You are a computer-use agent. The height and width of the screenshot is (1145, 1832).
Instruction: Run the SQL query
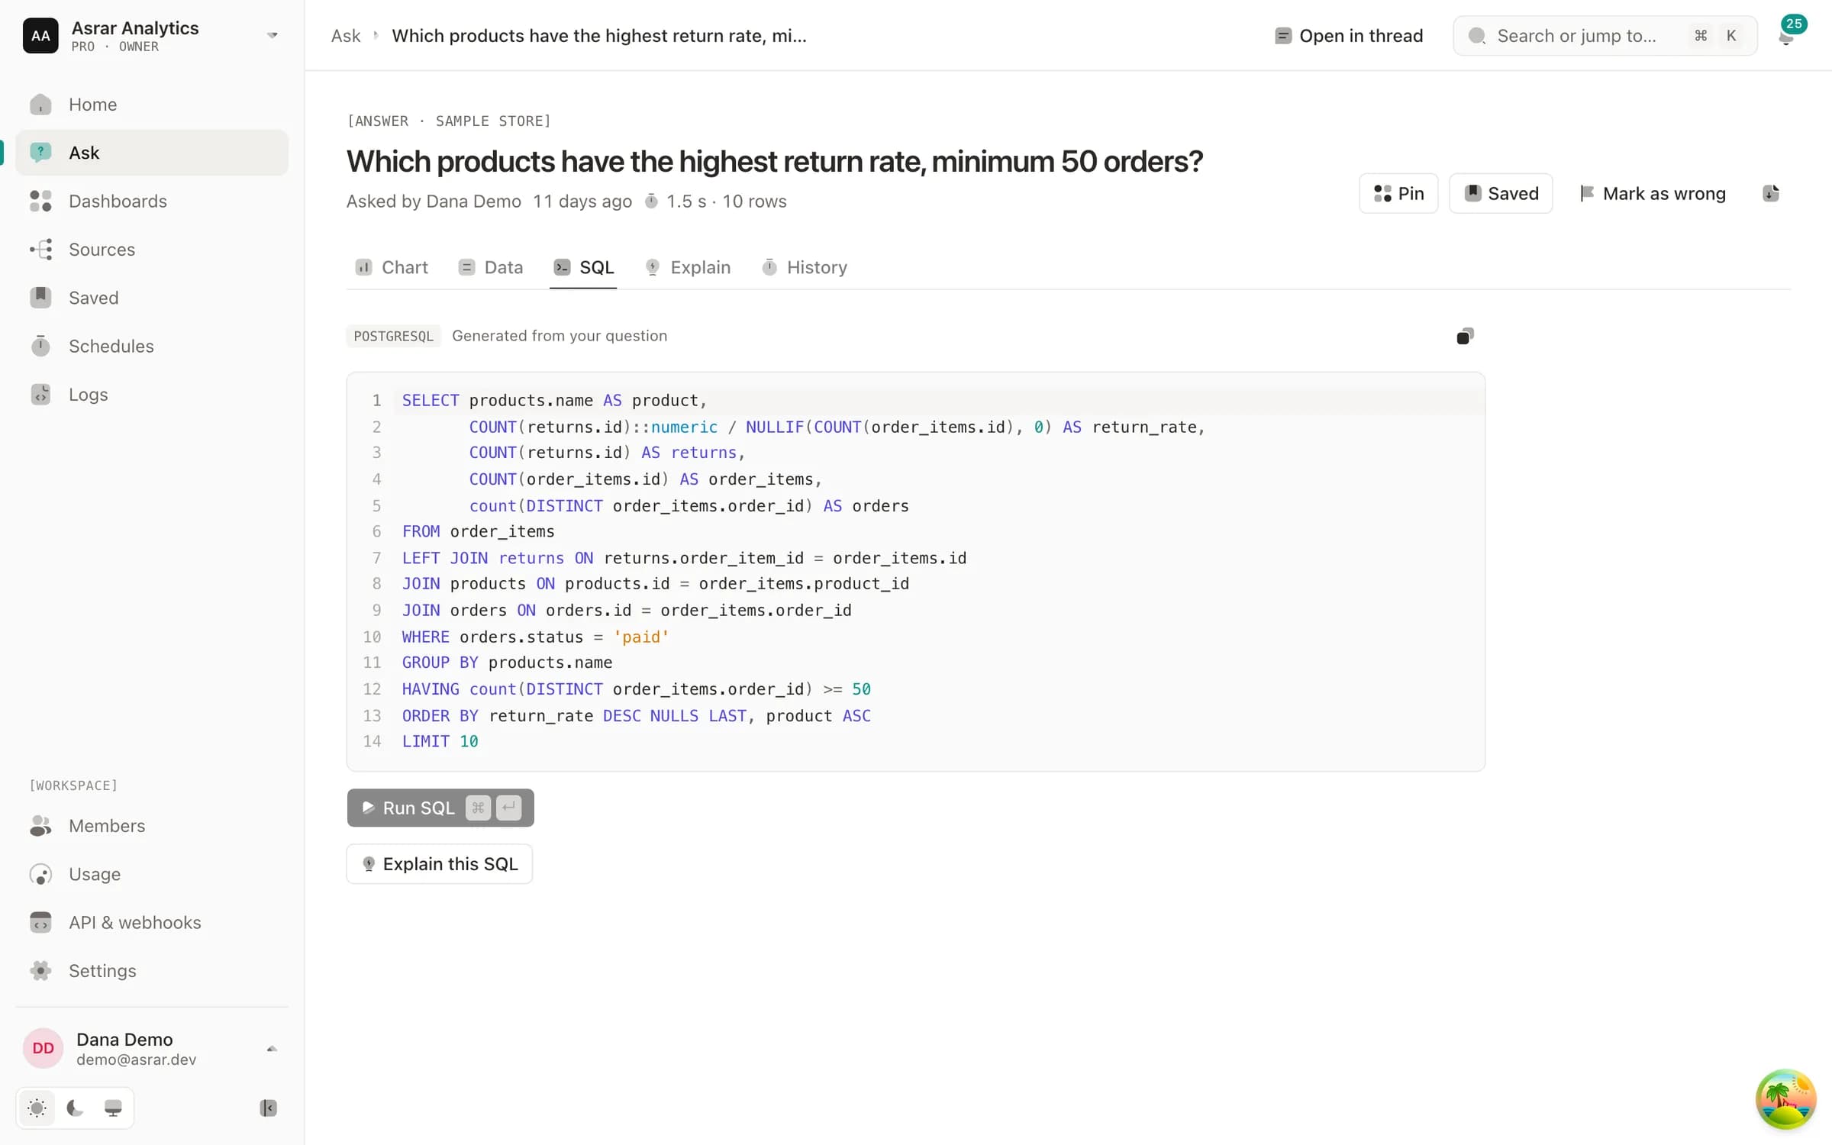point(440,808)
